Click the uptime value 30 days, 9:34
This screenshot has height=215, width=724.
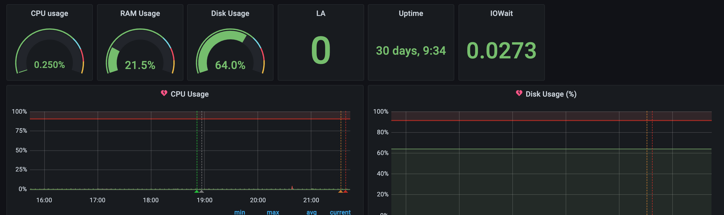click(411, 51)
